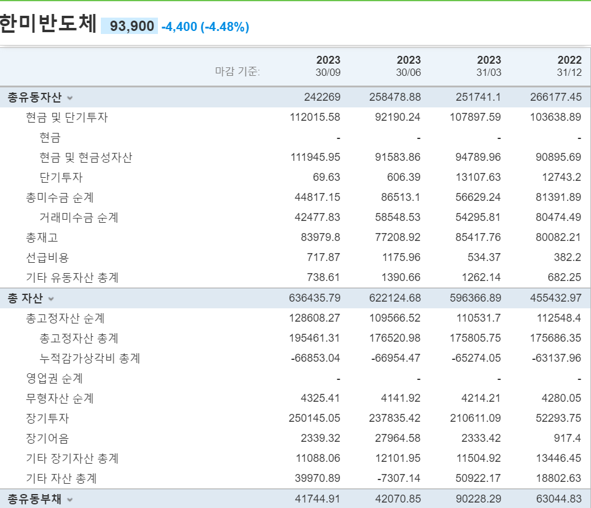Select the 2022 31/12 column header
Image resolution: width=591 pixels, height=508 pixels.
coord(569,66)
